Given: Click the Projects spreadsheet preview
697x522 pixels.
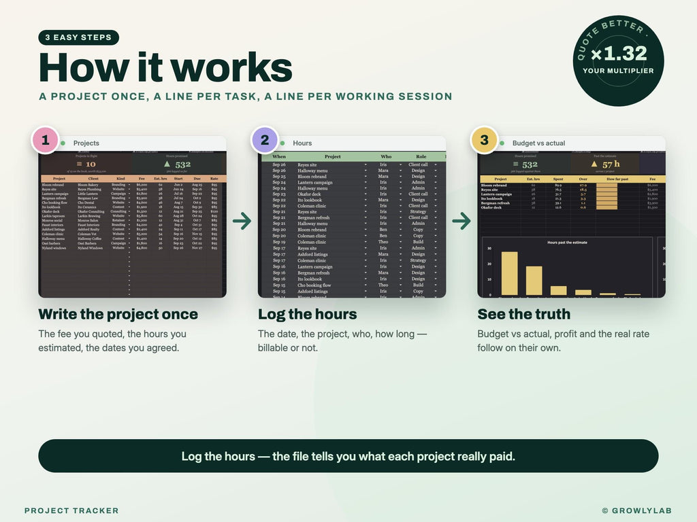Looking at the screenshot, I should tap(133, 224).
